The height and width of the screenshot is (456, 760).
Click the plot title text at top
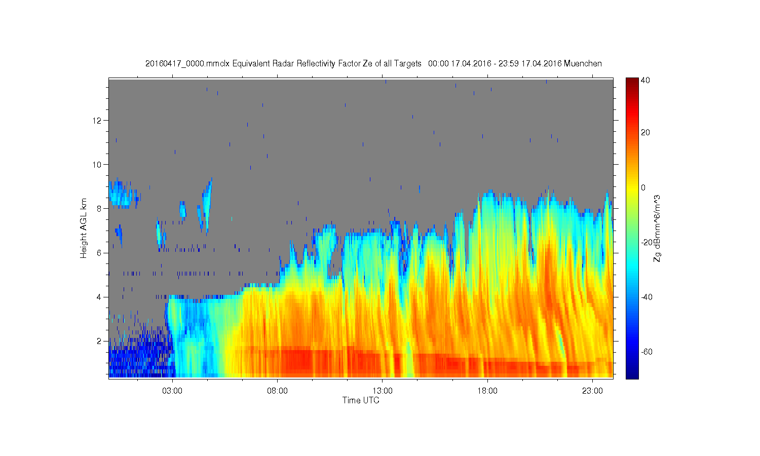[x=373, y=63]
